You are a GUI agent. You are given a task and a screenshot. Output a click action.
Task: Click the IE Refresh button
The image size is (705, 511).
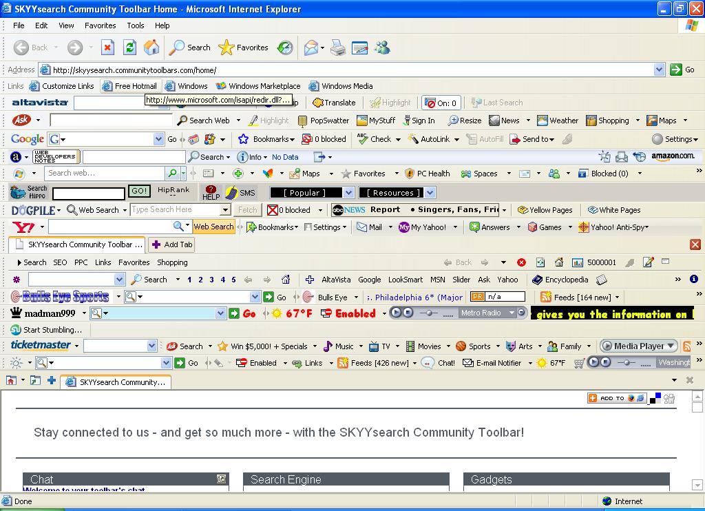click(130, 48)
